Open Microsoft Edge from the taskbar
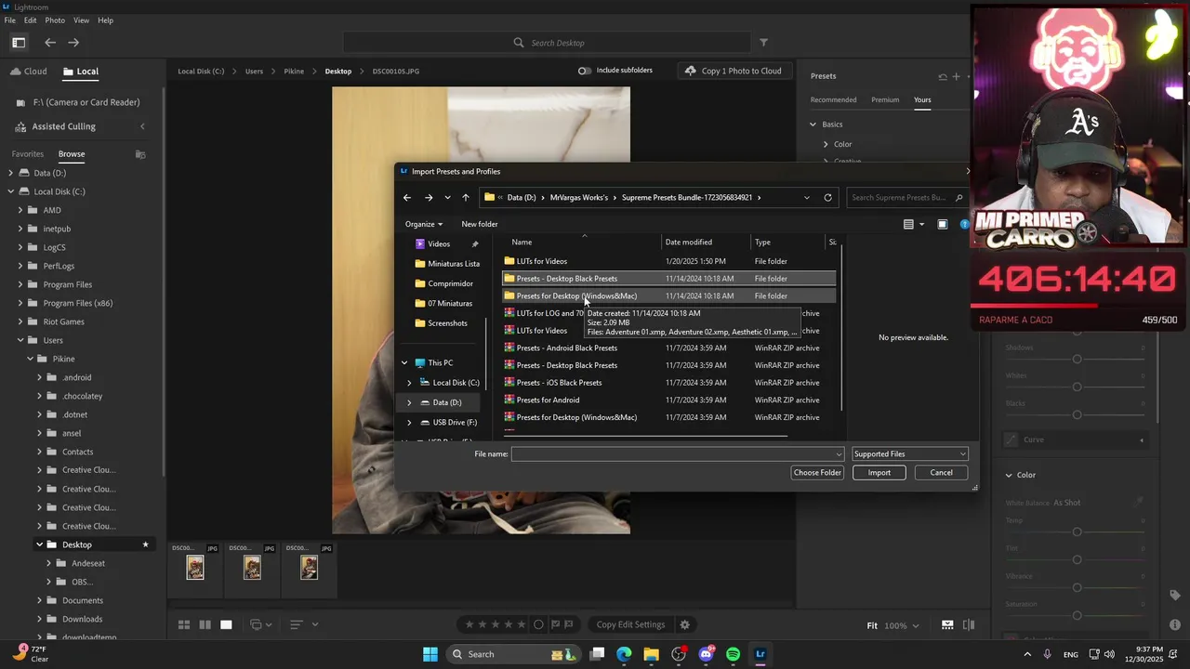1190x669 pixels. pyautogui.click(x=624, y=654)
